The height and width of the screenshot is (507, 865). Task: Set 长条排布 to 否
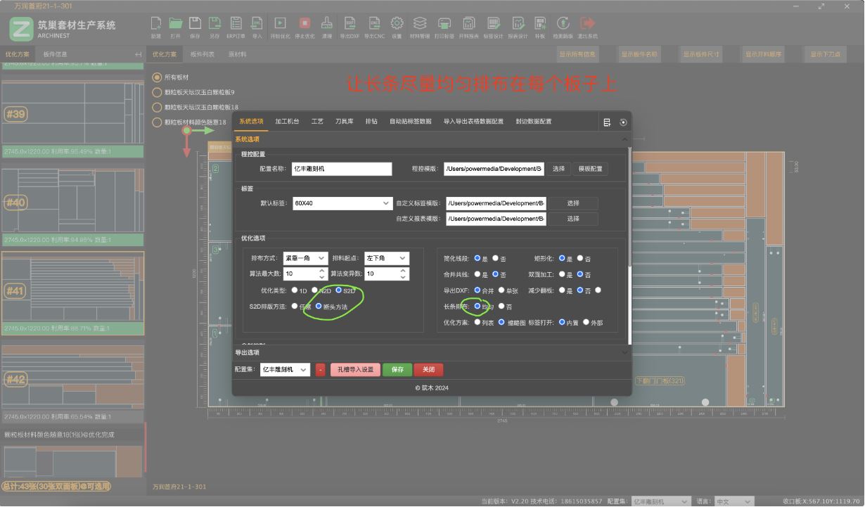(x=501, y=307)
